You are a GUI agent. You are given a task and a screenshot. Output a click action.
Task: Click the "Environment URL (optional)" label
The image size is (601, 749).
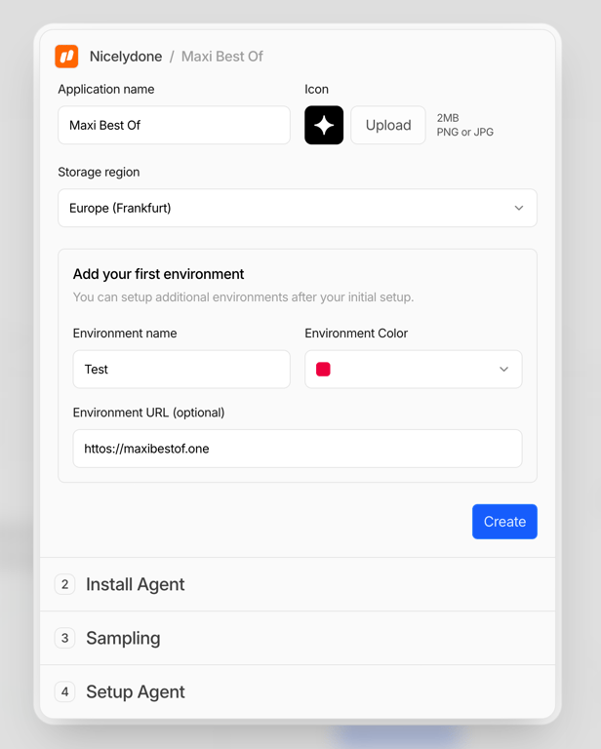coord(148,413)
